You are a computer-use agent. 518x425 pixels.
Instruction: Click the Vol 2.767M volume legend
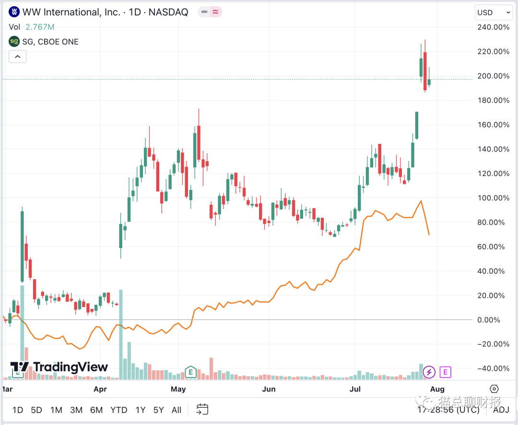click(32, 27)
